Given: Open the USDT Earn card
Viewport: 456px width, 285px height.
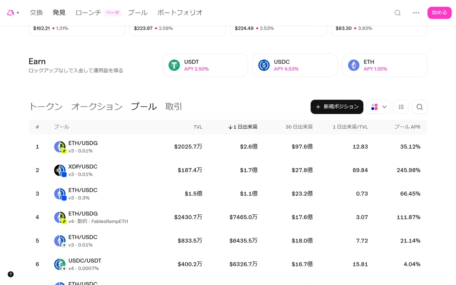Looking at the screenshot, I should tap(205, 65).
